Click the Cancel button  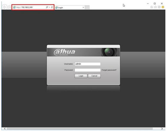click(x=94, y=76)
